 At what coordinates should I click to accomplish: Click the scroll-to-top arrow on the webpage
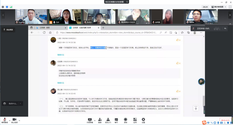click(x=196, y=108)
